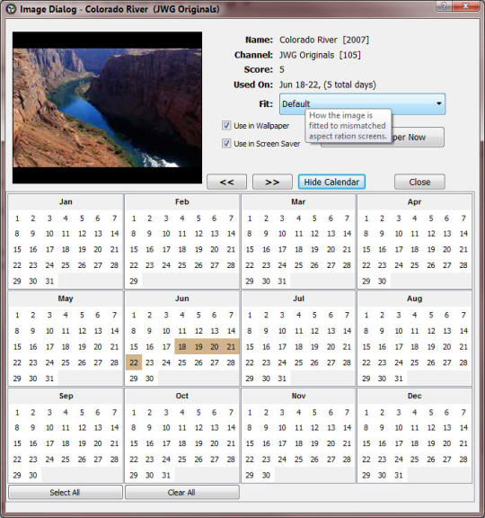Go to next image with >> button

tap(272, 182)
